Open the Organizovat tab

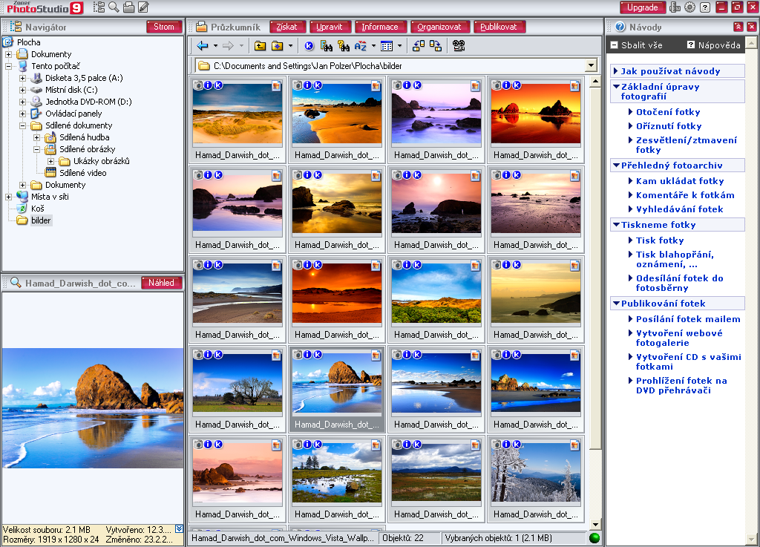(439, 27)
